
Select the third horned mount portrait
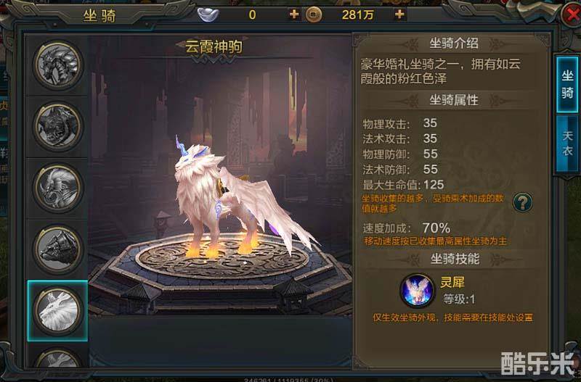58,188
